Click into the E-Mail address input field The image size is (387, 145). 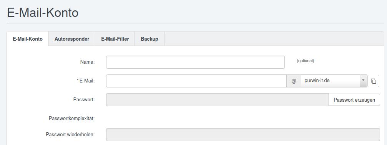(196, 81)
